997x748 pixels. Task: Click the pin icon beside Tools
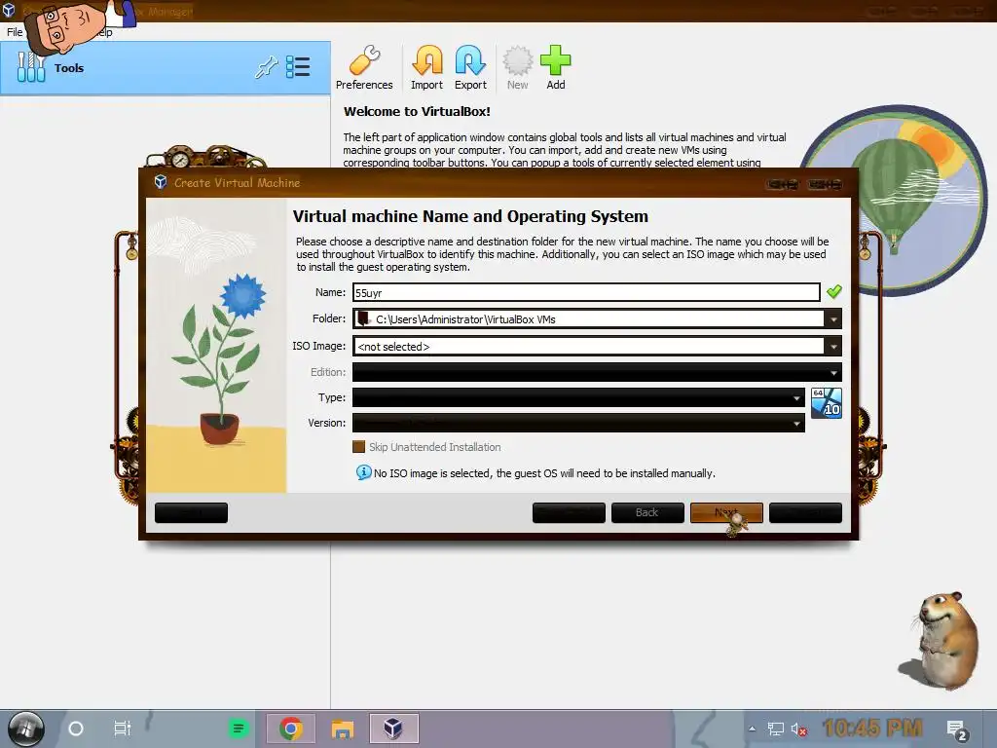click(x=267, y=67)
